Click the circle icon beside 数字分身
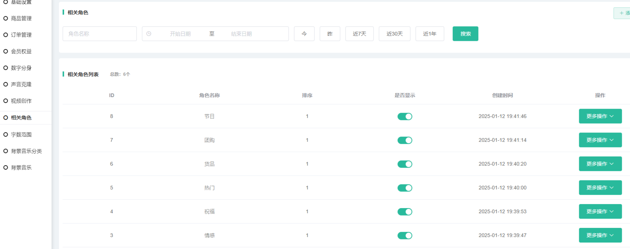This screenshot has width=630, height=249. [x=5, y=68]
